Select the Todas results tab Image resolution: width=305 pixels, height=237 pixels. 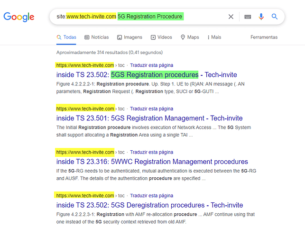[66, 37]
